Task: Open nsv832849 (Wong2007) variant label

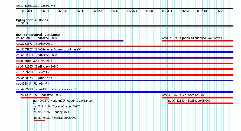Action: pyautogui.click(x=32, y=84)
